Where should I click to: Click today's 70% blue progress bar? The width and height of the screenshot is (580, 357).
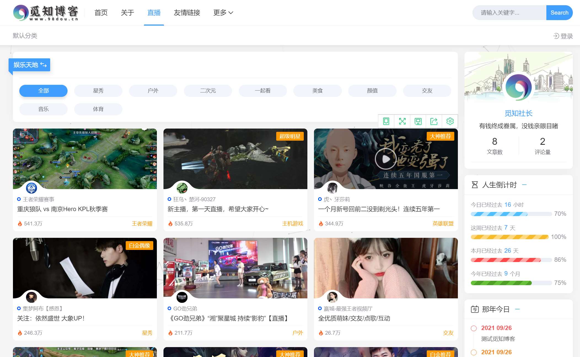(x=511, y=214)
